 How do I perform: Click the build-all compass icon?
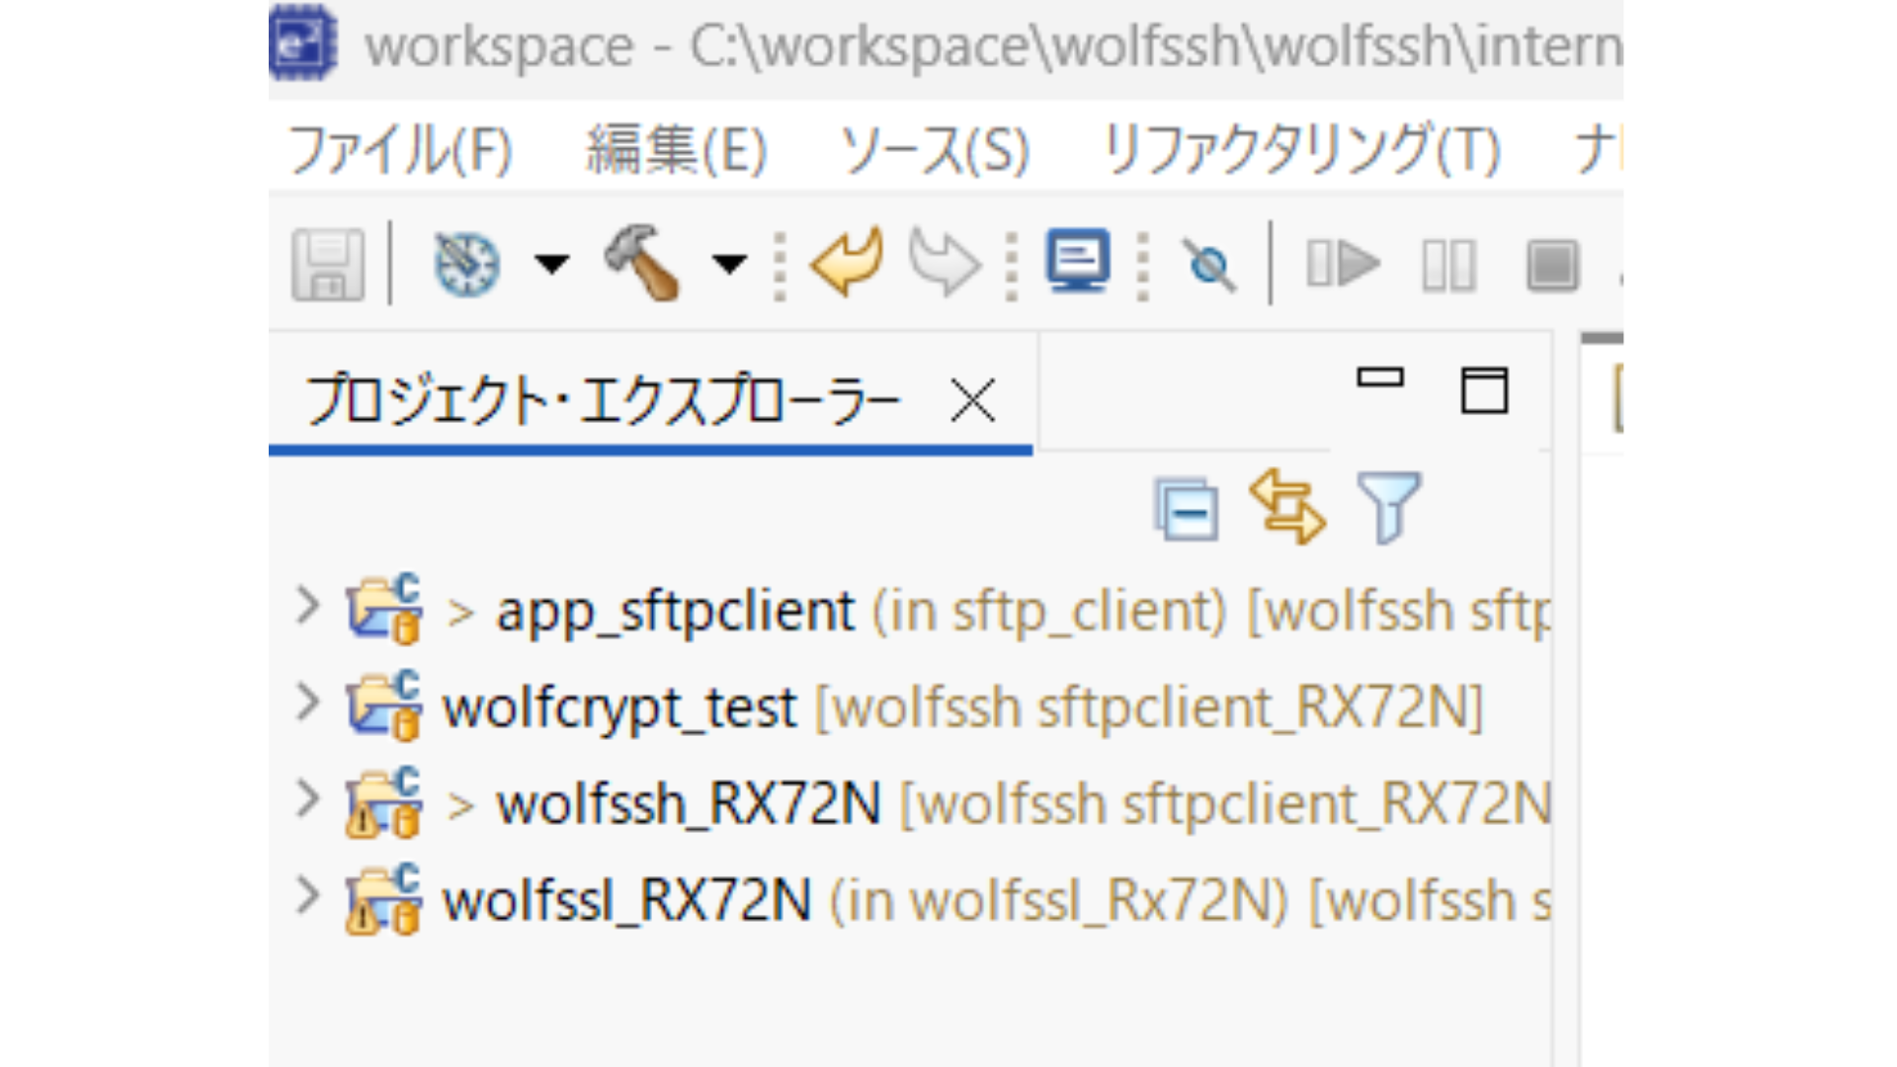[466, 264]
